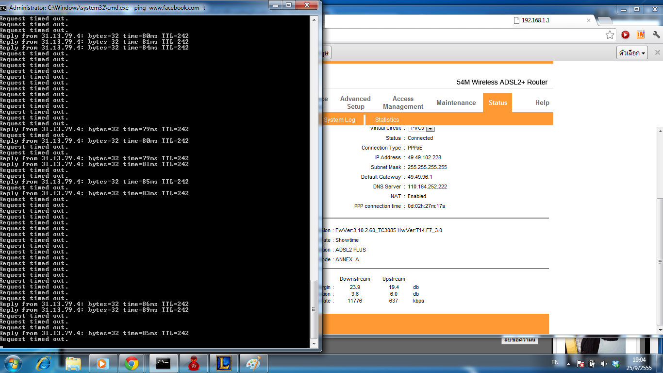
Task: Click the NAT value Enabled
Action: pos(417,196)
